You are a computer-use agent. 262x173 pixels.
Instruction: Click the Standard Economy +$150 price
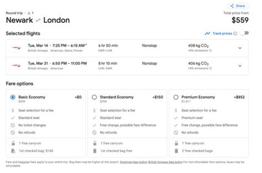pos(158,97)
